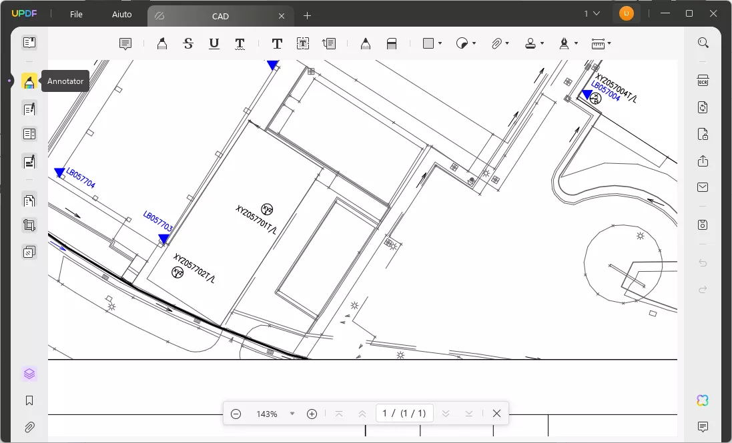The image size is (732, 443).
Task: Go to the next page
Action: (445, 414)
